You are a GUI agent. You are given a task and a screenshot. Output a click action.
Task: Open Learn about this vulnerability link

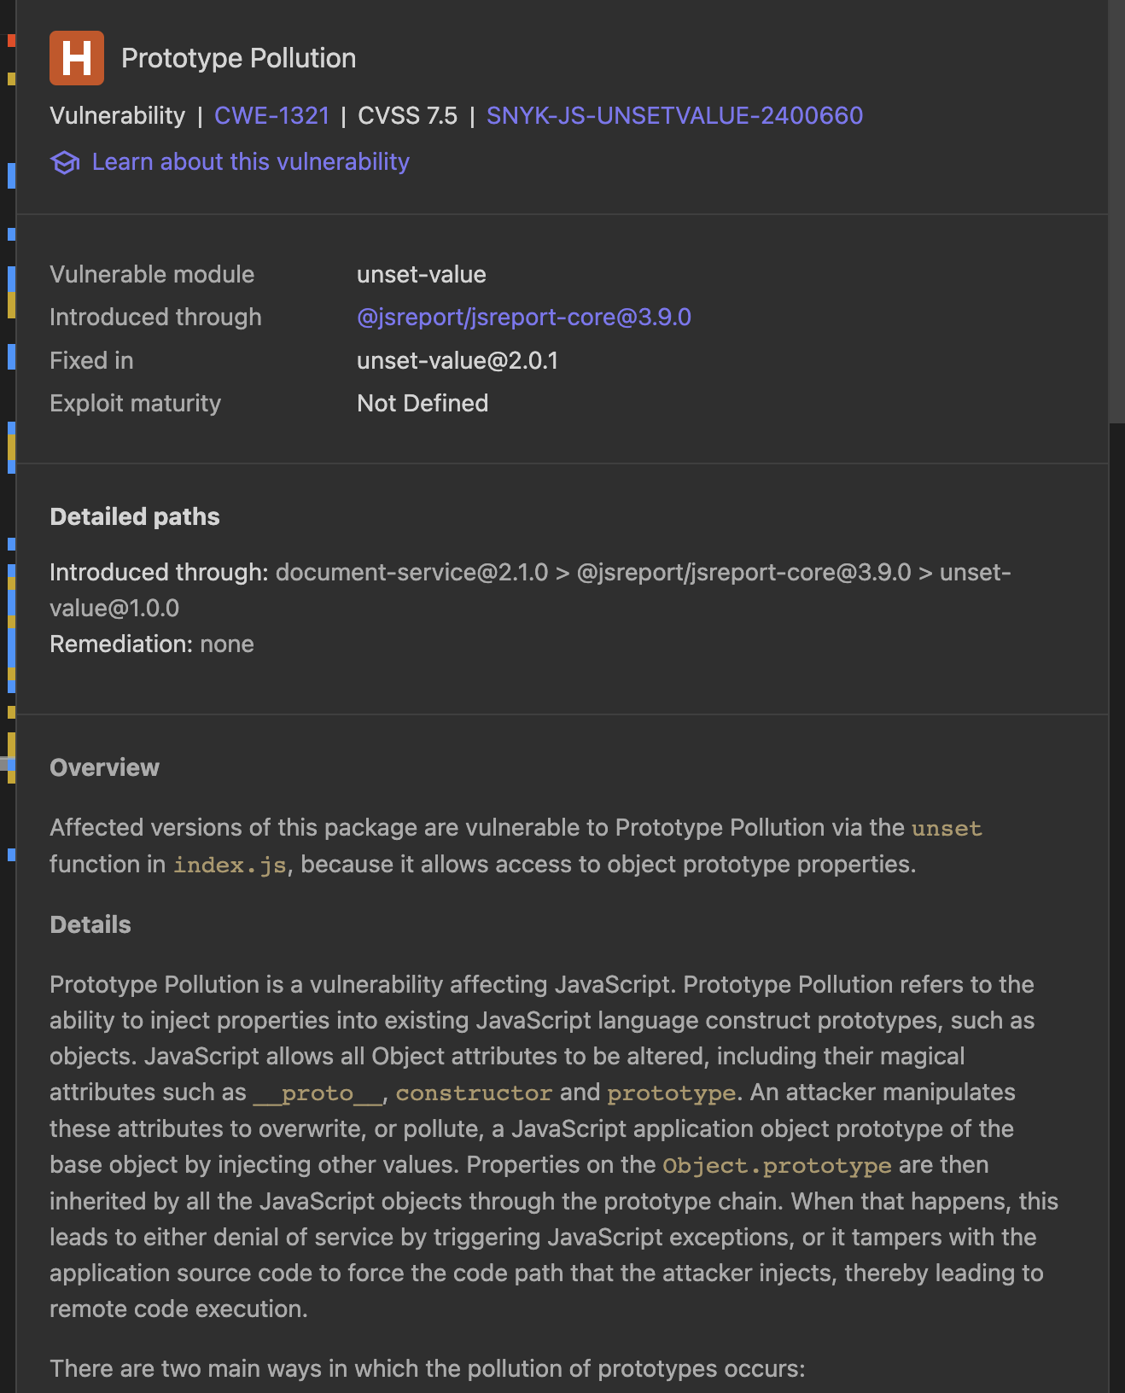pyautogui.click(x=251, y=161)
